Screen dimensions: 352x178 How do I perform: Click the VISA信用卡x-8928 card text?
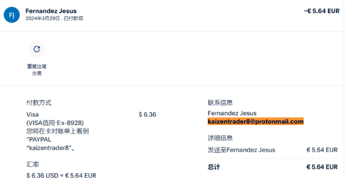55,122
